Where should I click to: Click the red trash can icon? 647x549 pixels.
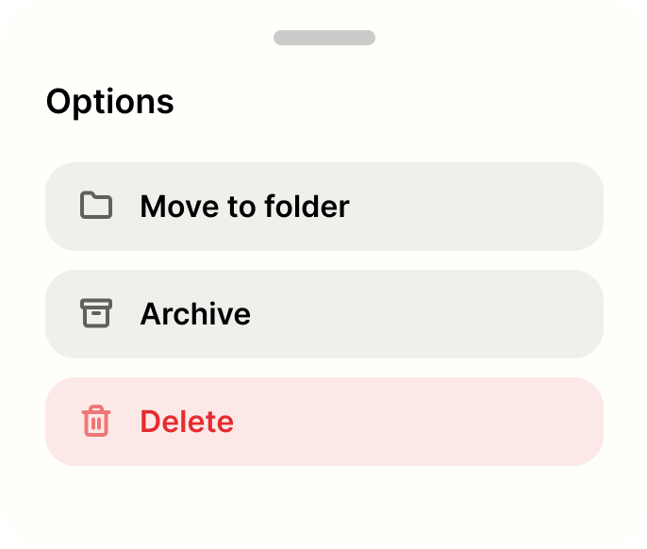96,421
